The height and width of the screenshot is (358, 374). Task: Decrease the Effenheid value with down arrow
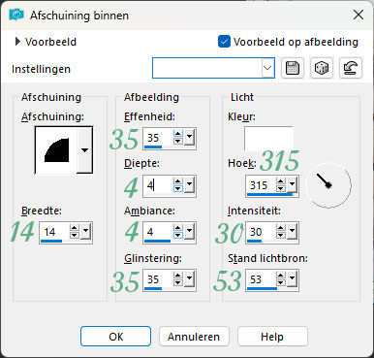click(178, 141)
